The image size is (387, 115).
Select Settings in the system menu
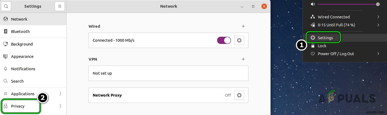[325, 38]
